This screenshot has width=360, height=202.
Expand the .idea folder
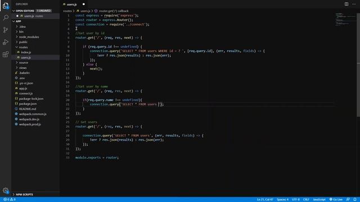pyautogui.click(x=22, y=26)
